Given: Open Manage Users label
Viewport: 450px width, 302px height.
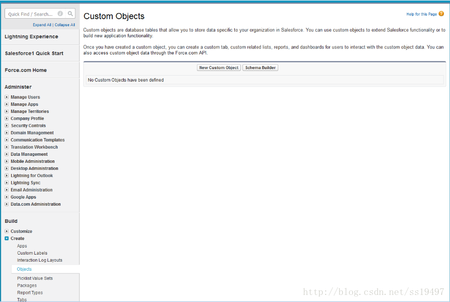Looking at the screenshot, I should [x=25, y=97].
